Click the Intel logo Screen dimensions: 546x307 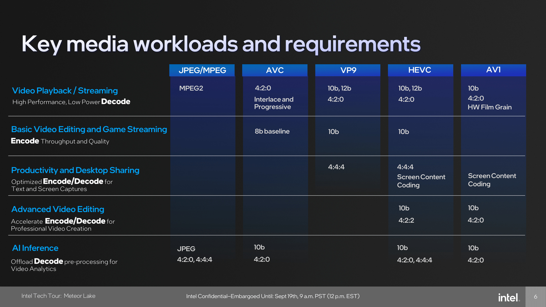coord(509,297)
